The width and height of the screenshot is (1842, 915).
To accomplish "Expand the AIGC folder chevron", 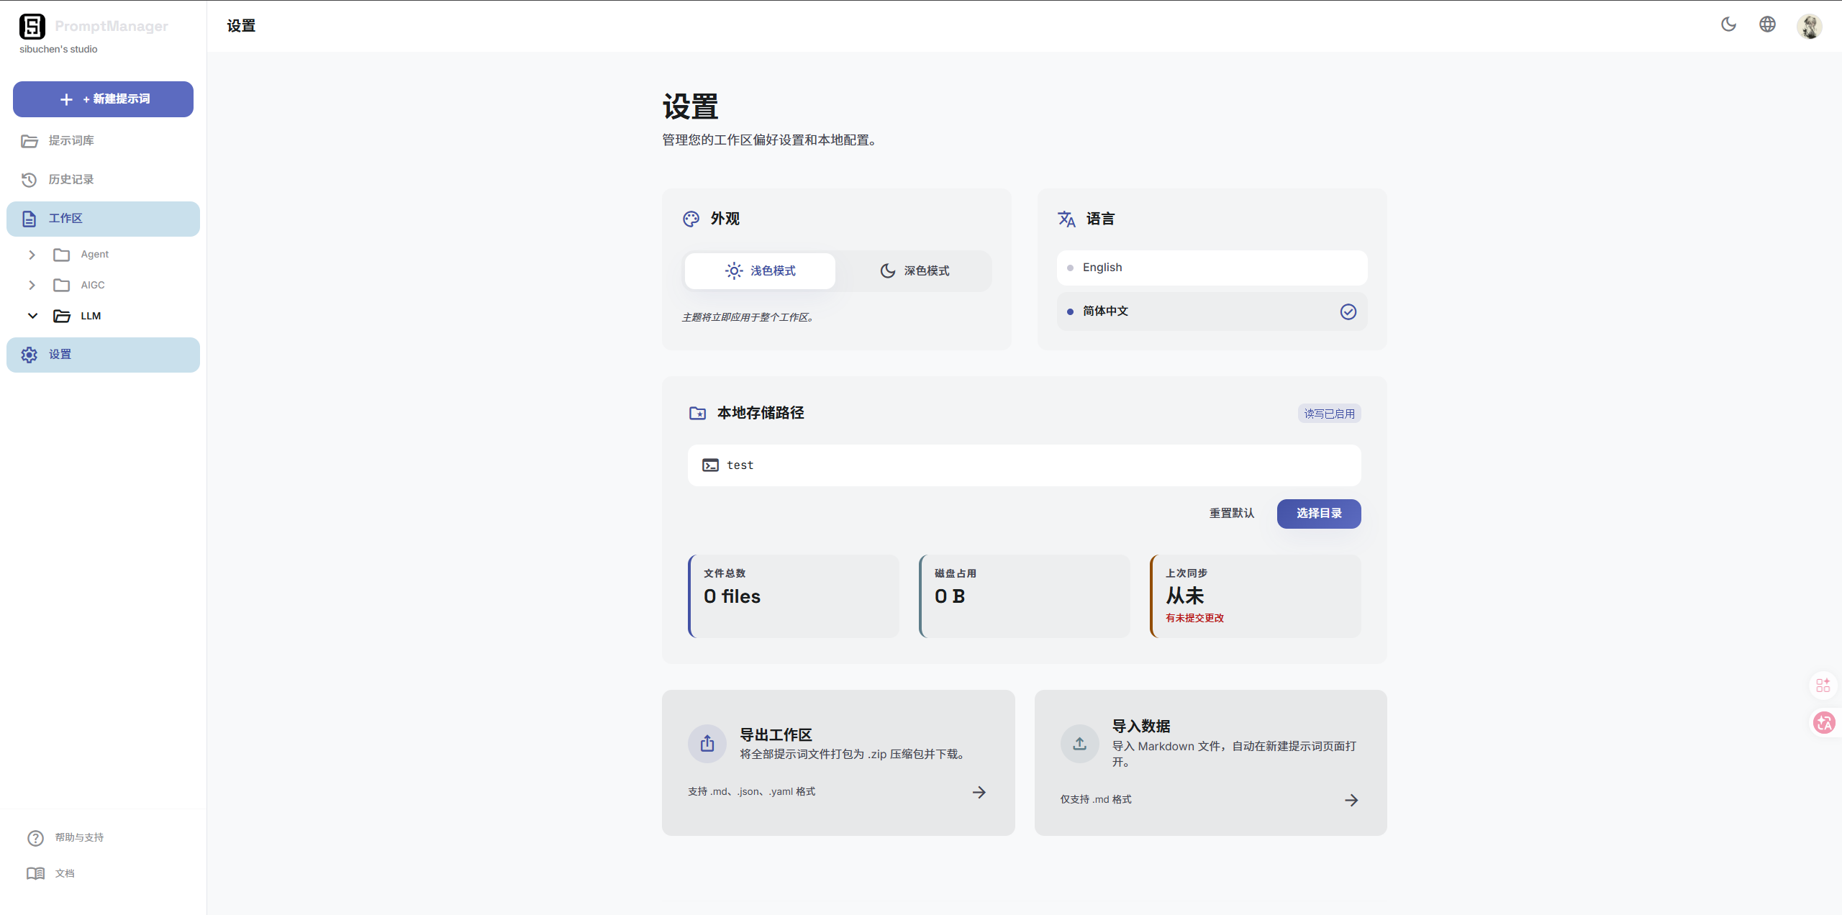I will coord(32,286).
